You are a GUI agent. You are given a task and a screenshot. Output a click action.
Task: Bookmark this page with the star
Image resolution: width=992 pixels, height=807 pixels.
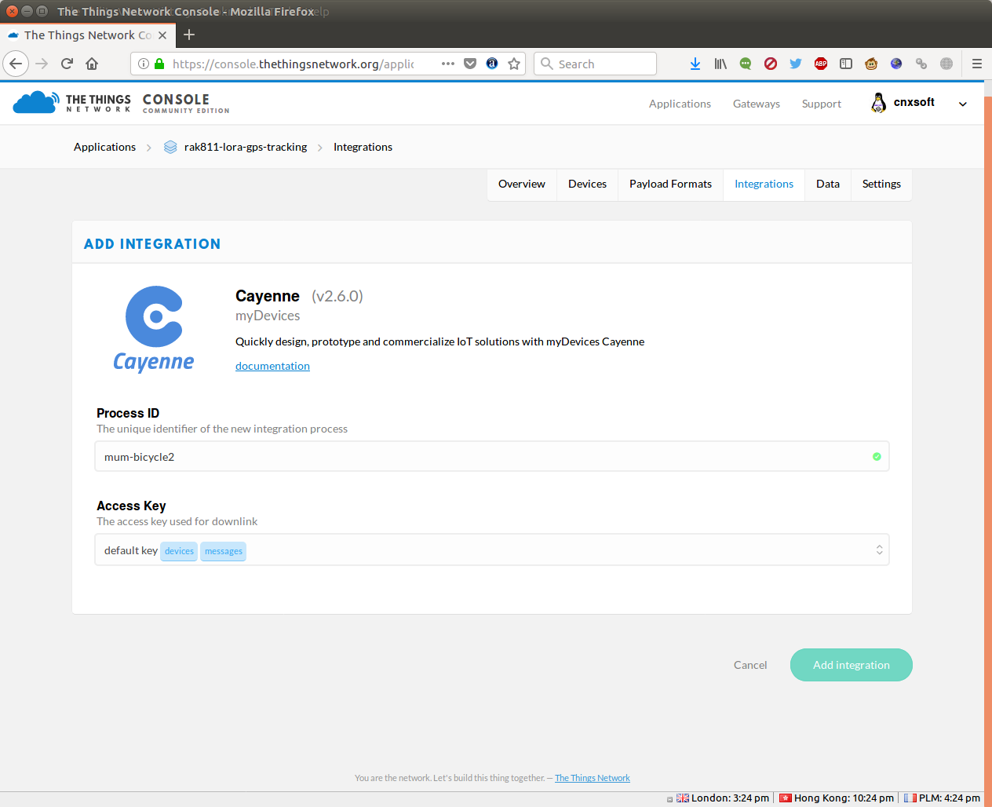(514, 64)
